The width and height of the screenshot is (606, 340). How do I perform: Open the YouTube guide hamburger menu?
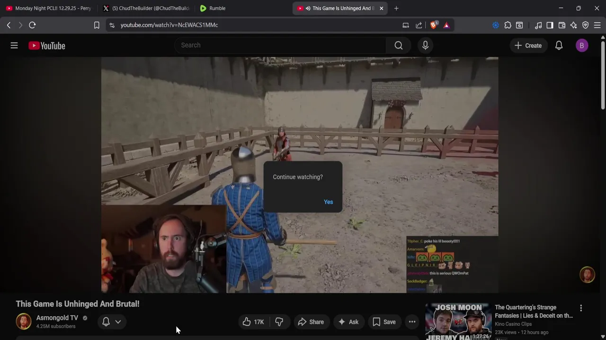coord(14,45)
